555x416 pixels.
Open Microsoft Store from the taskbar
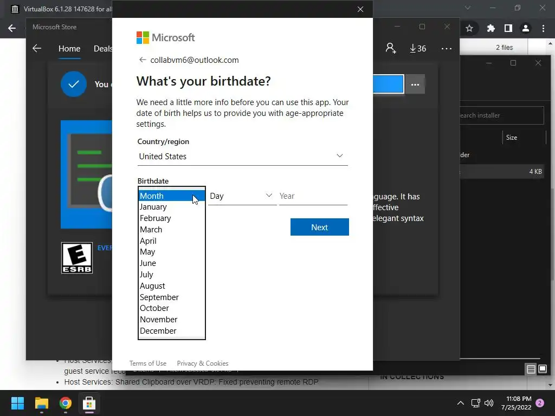(x=89, y=403)
